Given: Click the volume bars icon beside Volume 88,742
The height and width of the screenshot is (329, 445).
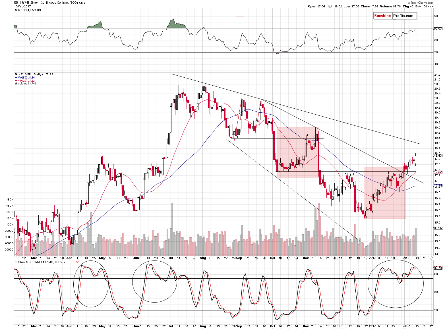Looking at the screenshot, I should tap(16, 84).
